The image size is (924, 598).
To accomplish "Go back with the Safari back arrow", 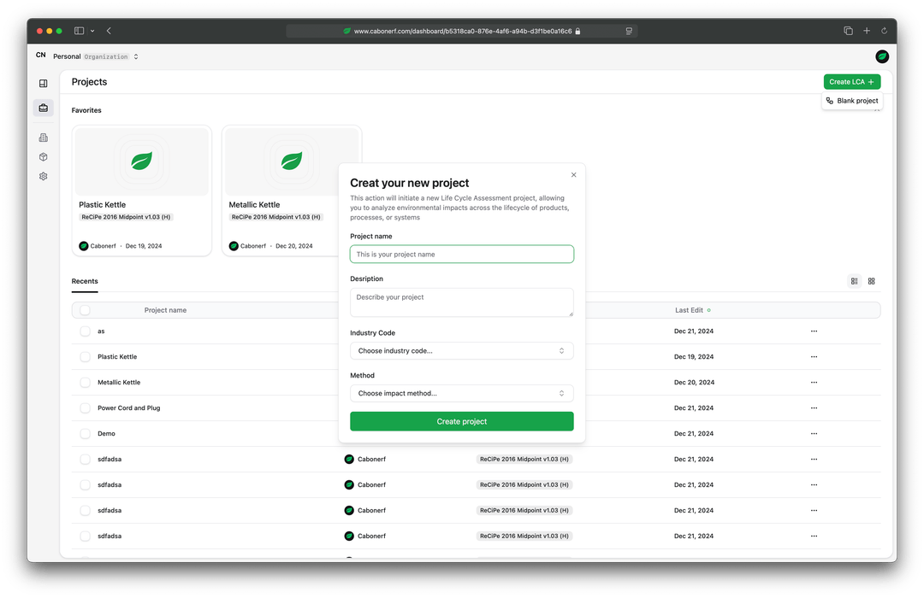I will [109, 31].
